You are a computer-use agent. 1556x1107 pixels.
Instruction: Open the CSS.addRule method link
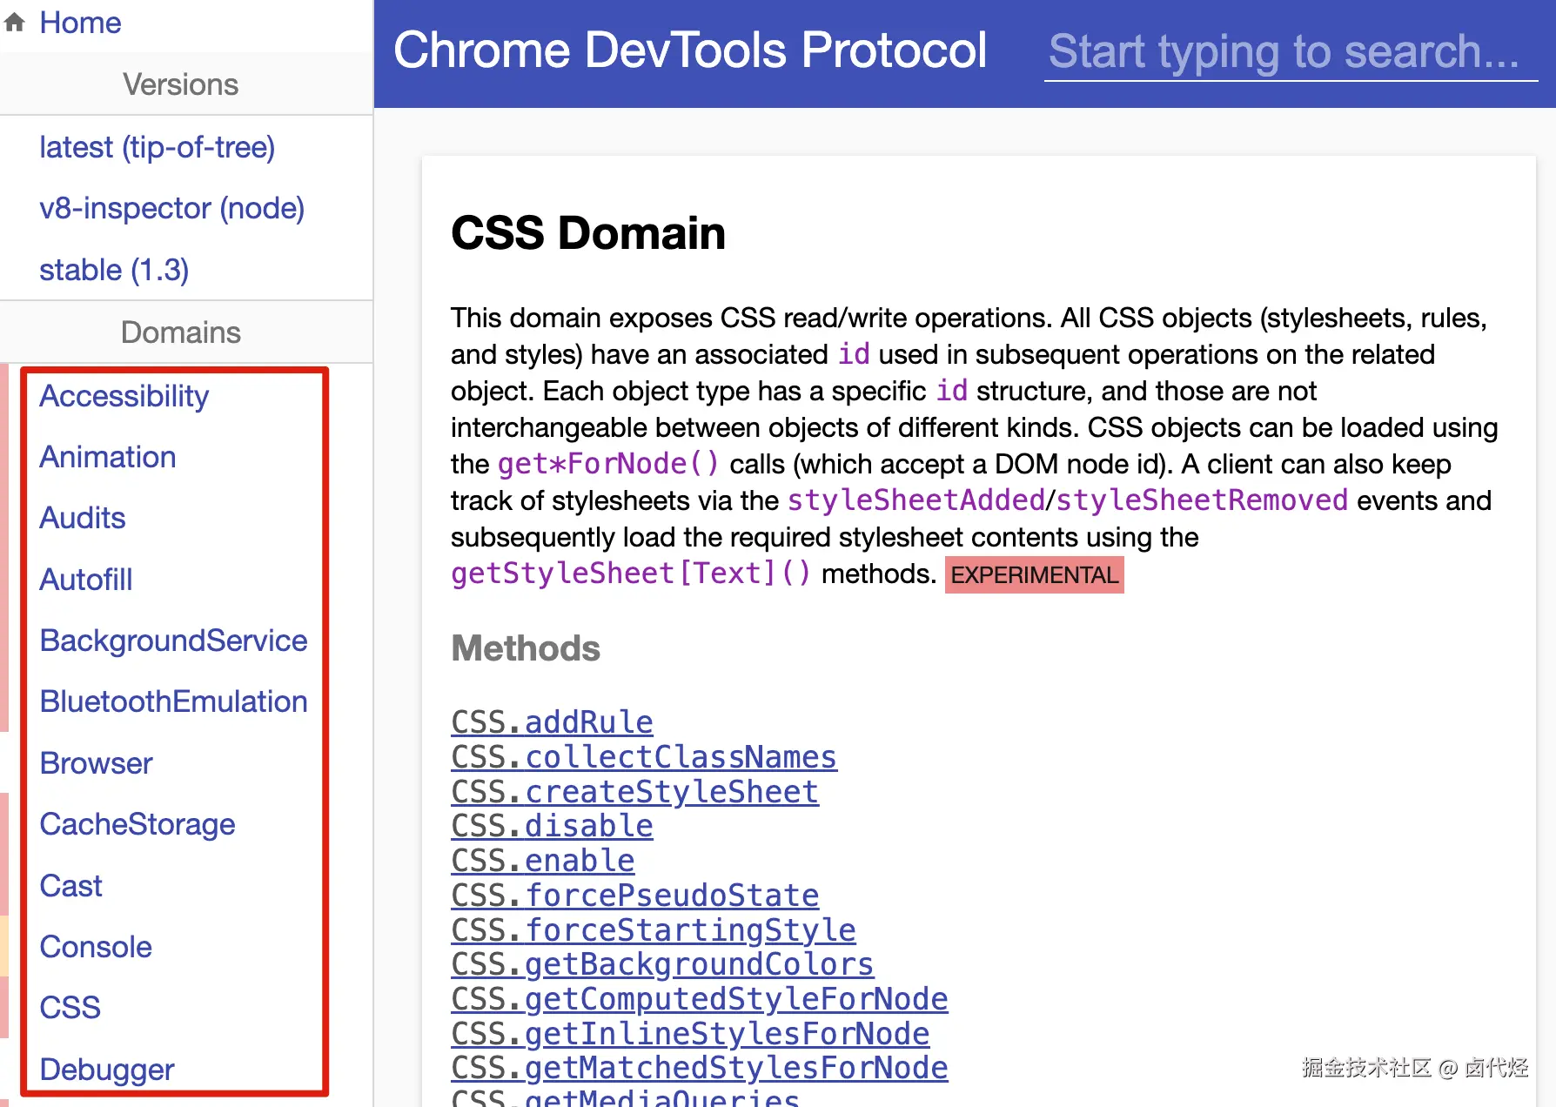pos(552,722)
